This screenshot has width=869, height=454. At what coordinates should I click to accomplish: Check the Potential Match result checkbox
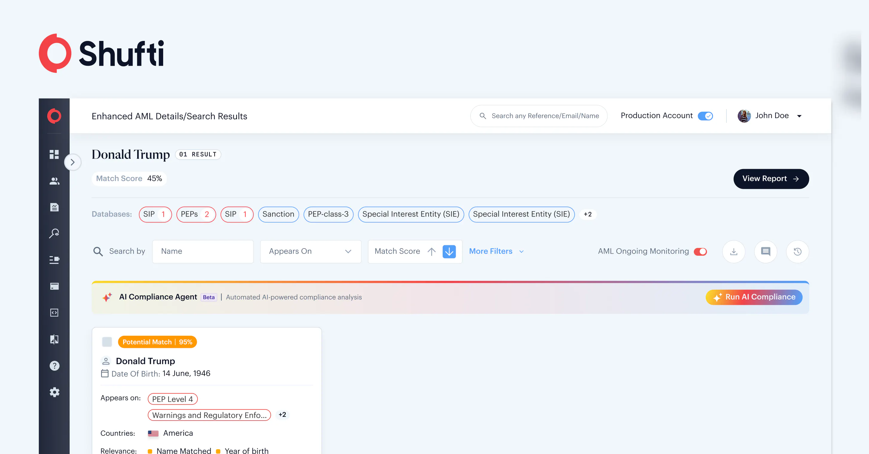(107, 342)
